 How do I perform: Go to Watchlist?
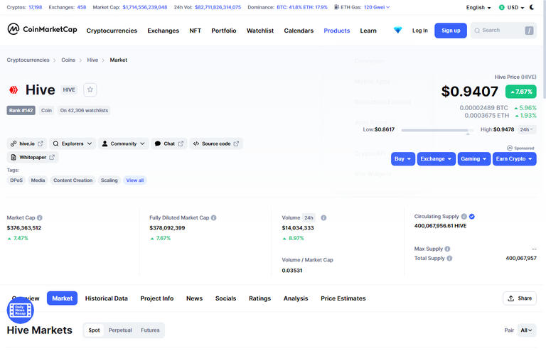[260, 31]
